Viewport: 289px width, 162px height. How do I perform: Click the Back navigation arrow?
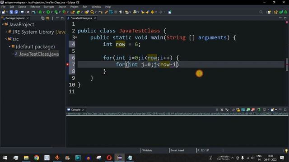coord(153,12)
